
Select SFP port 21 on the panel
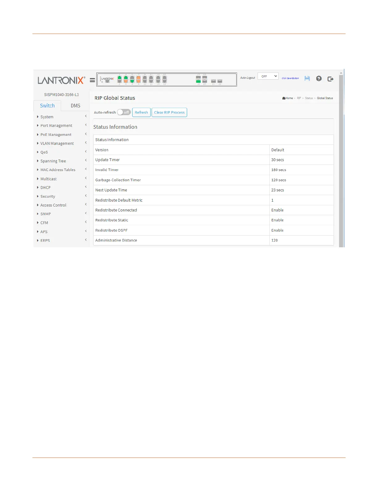213,81
